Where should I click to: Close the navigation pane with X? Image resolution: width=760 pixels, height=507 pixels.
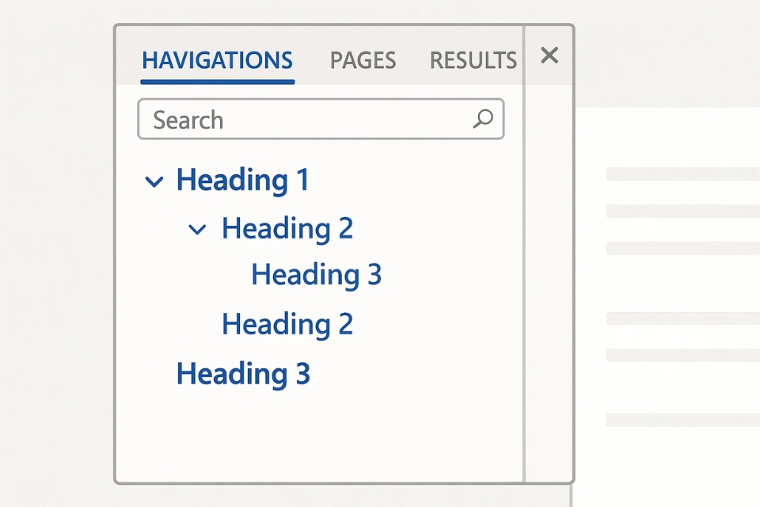coord(549,55)
